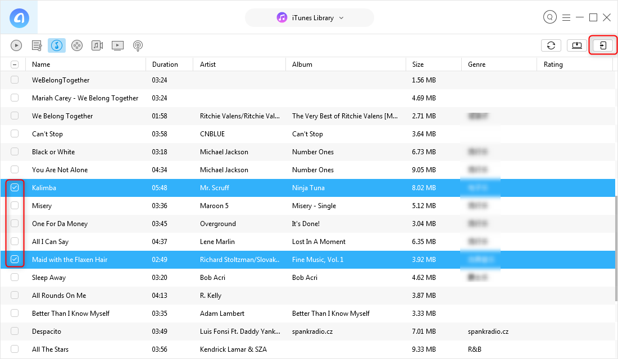The image size is (618, 359).
Task: Click the refresh library button
Action: point(551,45)
